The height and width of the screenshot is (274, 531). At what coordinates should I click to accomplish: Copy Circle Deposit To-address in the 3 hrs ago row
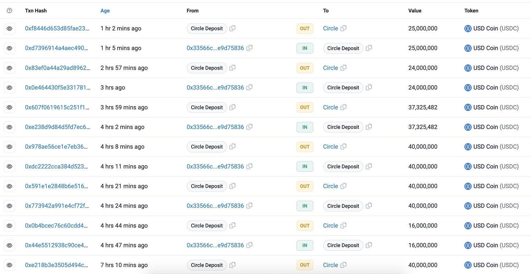(x=369, y=88)
